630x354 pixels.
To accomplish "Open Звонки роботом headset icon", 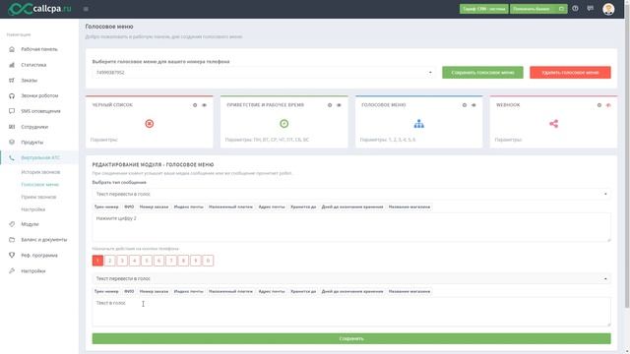I will (12, 95).
